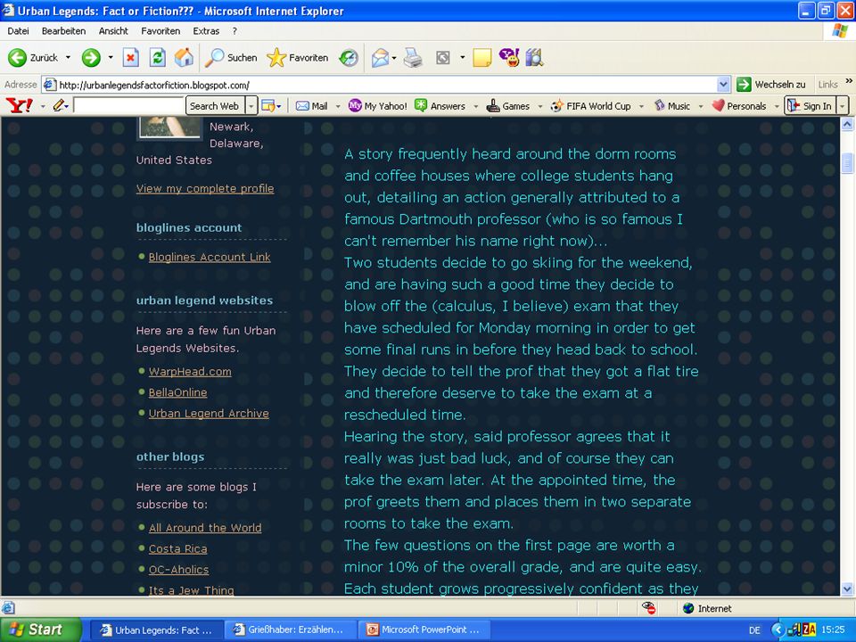Open Yahoo Games toolbar button
The width and height of the screenshot is (856, 642).
tap(508, 106)
